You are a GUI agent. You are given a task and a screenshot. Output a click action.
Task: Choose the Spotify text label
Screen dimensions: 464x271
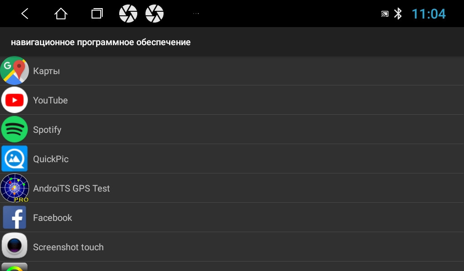tap(47, 130)
